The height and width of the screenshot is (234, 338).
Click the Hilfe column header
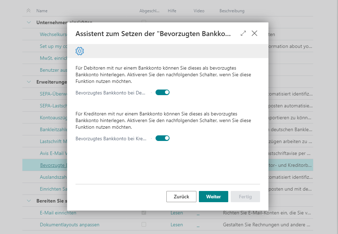click(172, 11)
